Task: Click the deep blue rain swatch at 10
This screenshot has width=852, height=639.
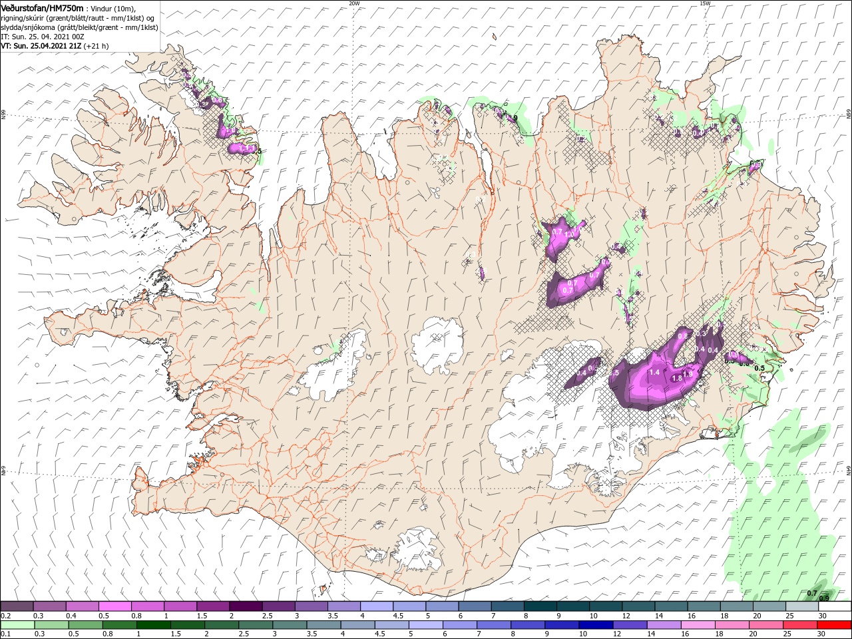Action: coord(596,625)
